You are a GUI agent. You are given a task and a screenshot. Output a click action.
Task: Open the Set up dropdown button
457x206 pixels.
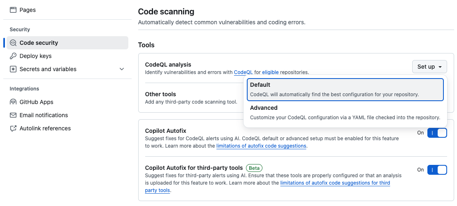[429, 67]
